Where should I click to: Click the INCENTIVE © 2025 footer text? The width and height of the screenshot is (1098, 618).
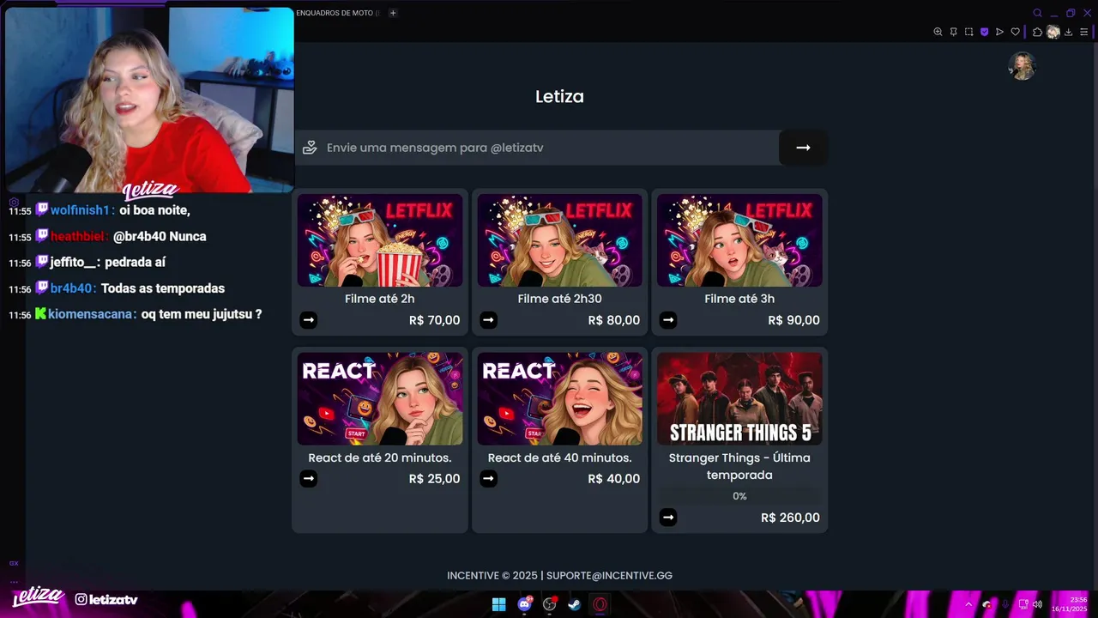click(492, 575)
